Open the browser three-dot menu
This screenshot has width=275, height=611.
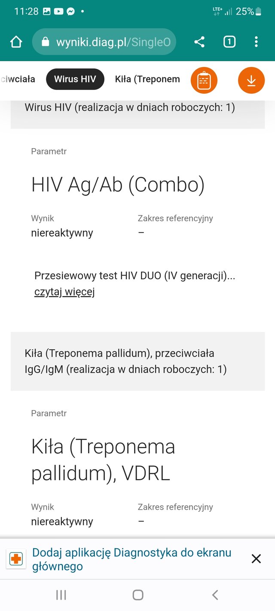[256, 42]
